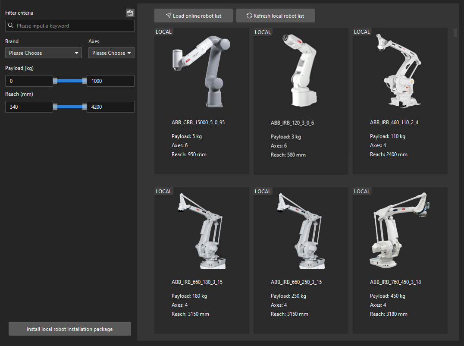The image size is (464, 346).
Task: Open the Brand dropdown
Action: click(x=44, y=53)
